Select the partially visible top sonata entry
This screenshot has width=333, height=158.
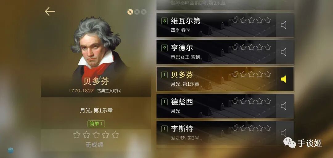225,5
